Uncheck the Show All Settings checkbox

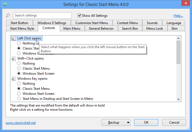point(80,16)
